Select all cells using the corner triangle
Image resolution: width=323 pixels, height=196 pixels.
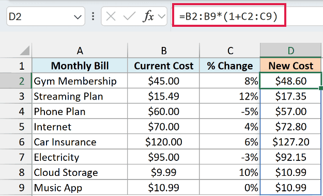pyautogui.click(x=25, y=51)
